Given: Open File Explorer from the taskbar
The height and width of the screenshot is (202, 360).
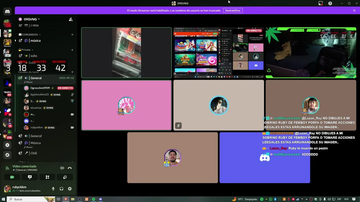Looking at the screenshot, I should [x=73, y=199].
